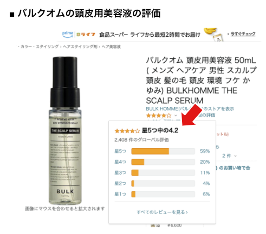
Task: Click 今すぐチェック link in banner
Action: 243,34
